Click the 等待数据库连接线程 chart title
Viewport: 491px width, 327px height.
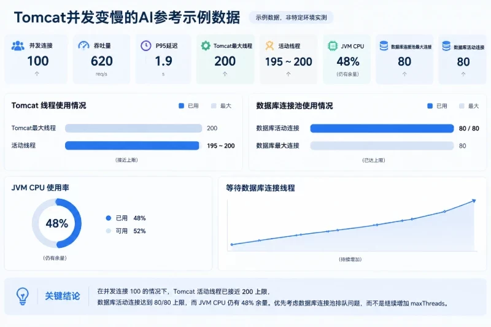tap(260, 188)
